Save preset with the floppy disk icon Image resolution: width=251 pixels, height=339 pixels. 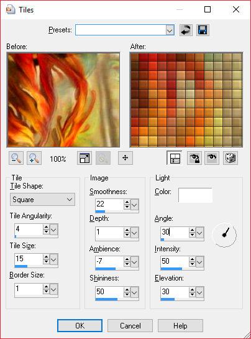(203, 30)
